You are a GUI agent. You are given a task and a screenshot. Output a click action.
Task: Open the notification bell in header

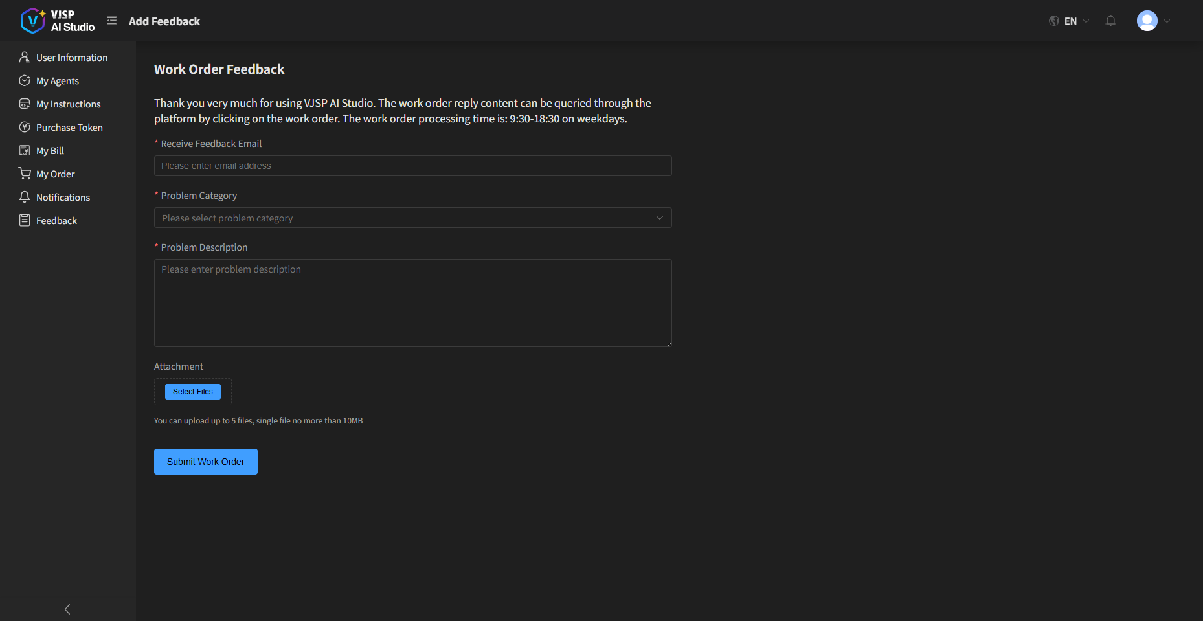tap(1110, 21)
